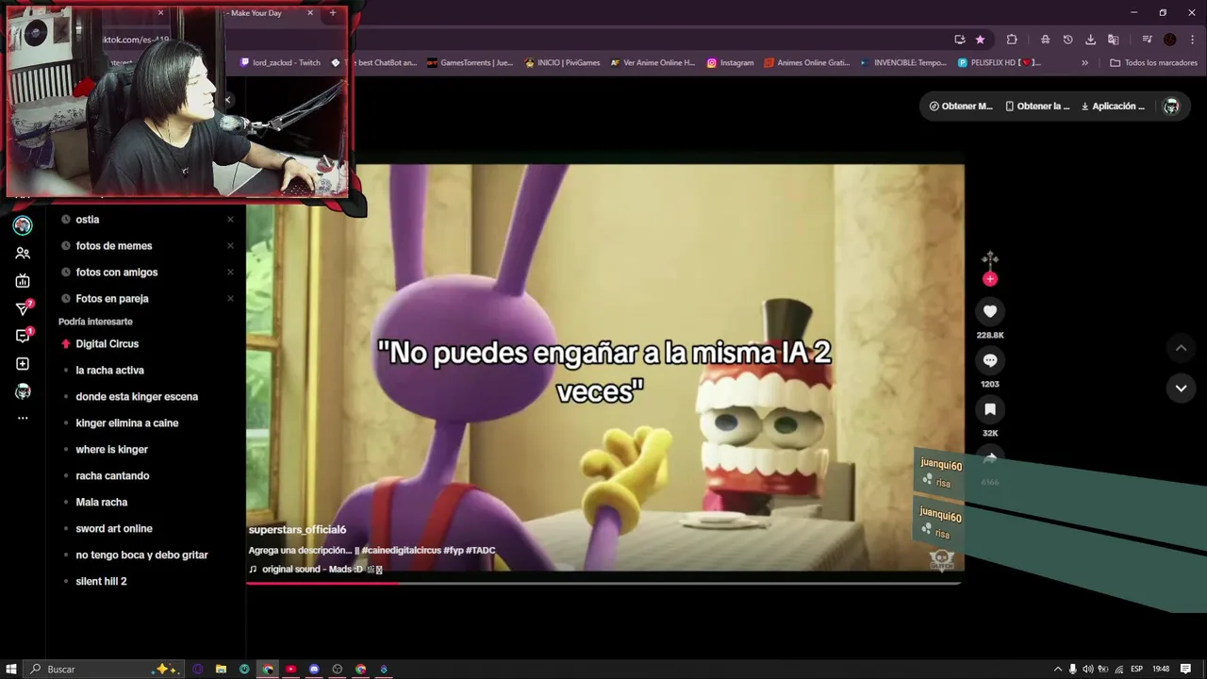This screenshot has width=1207, height=679.
Task: Open TikTok profile avatar at top right
Action: pyautogui.click(x=1171, y=107)
